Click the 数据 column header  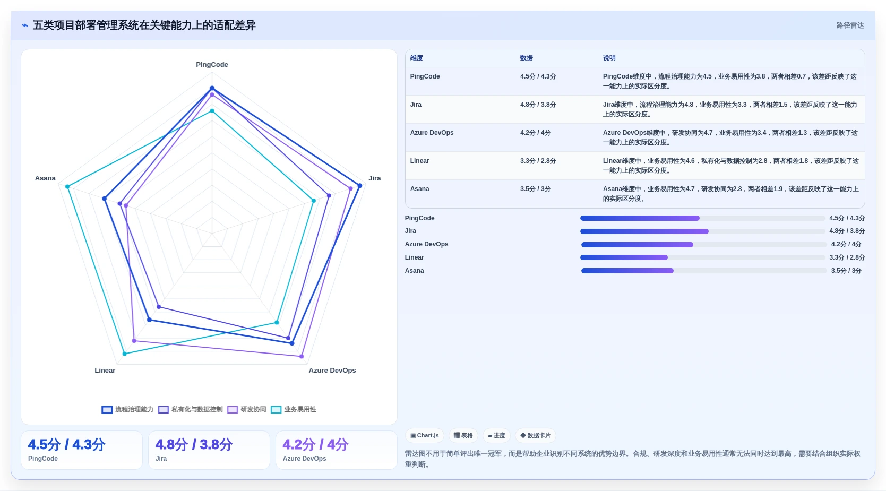tap(527, 58)
